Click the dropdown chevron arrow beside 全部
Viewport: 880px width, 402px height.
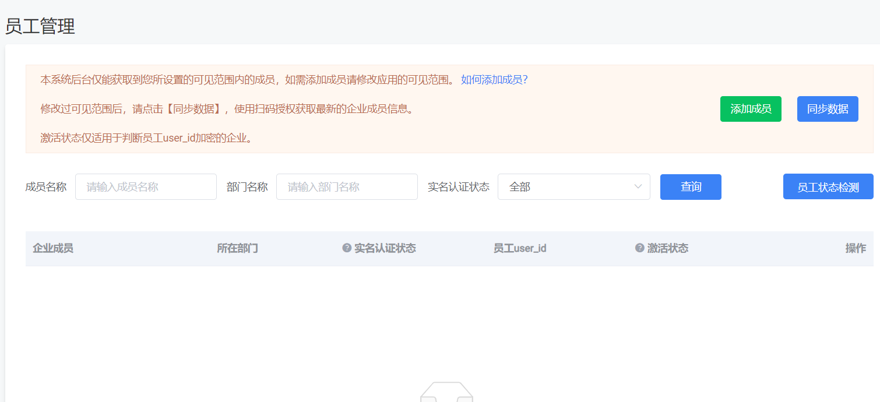click(x=638, y=187)
